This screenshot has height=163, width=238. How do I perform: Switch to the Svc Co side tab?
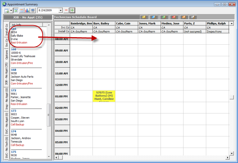tap(6, 42)
